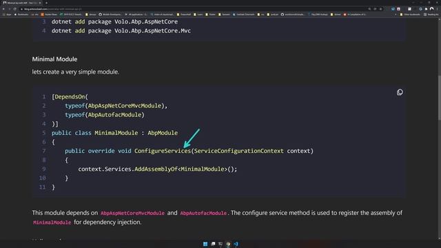Open a new browser tab
Image resolution: width=441 pixels, height=248 pixels.
(46, 3)
